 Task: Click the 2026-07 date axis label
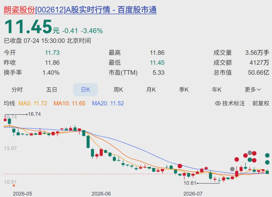pos(193,194)
